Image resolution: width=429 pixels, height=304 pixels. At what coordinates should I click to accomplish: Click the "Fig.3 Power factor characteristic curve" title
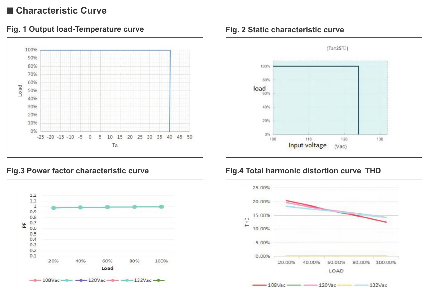[78, 171]
